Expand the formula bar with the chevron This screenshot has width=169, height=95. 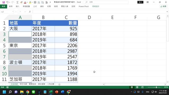[167, 12]
